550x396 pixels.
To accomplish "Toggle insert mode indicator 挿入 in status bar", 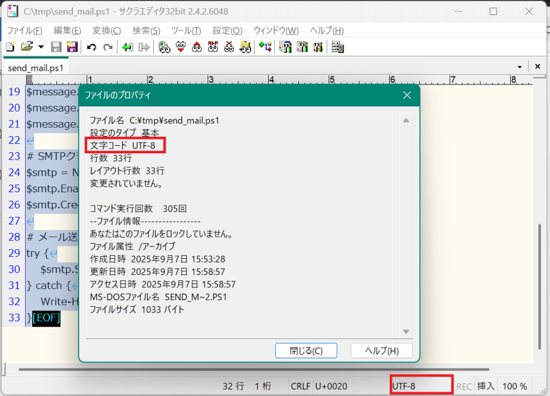I will [485, 386].
